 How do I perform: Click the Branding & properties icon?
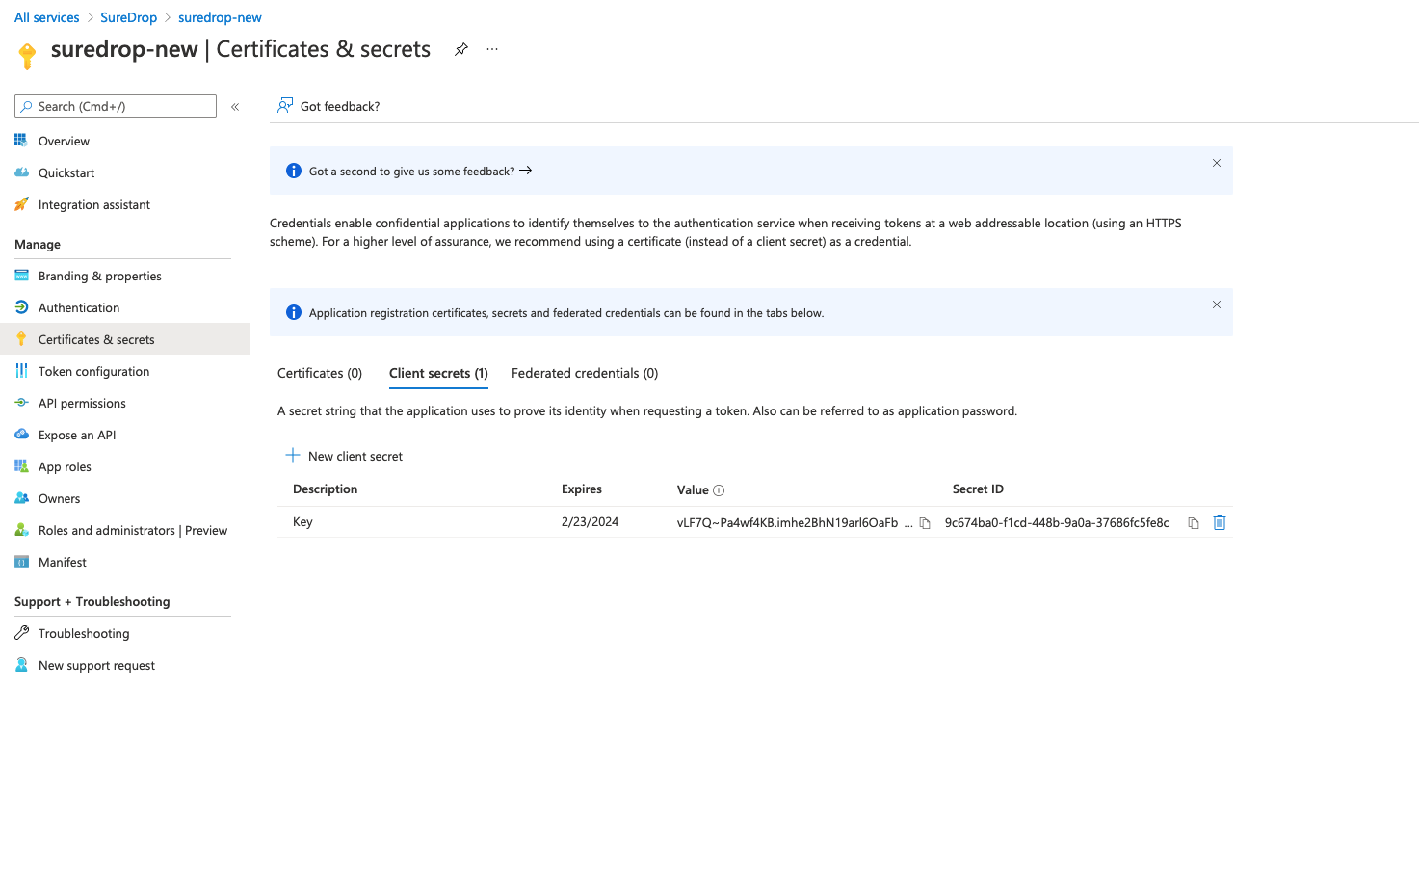coord(21,276)
